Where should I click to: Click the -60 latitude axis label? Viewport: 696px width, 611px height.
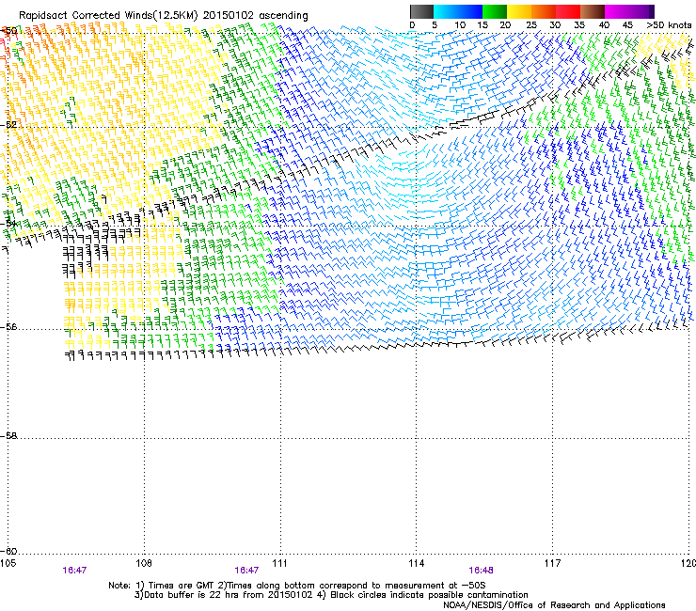[x=8, y=552]
